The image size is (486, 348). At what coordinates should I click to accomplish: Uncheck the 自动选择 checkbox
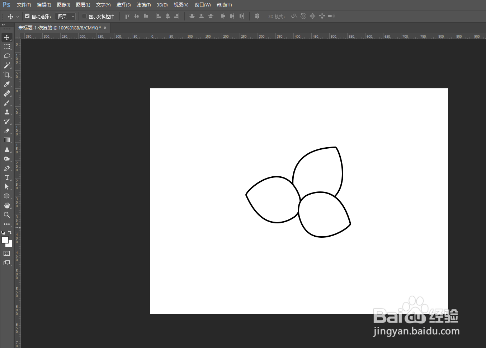pyautogui.click(x=27, y=16)
